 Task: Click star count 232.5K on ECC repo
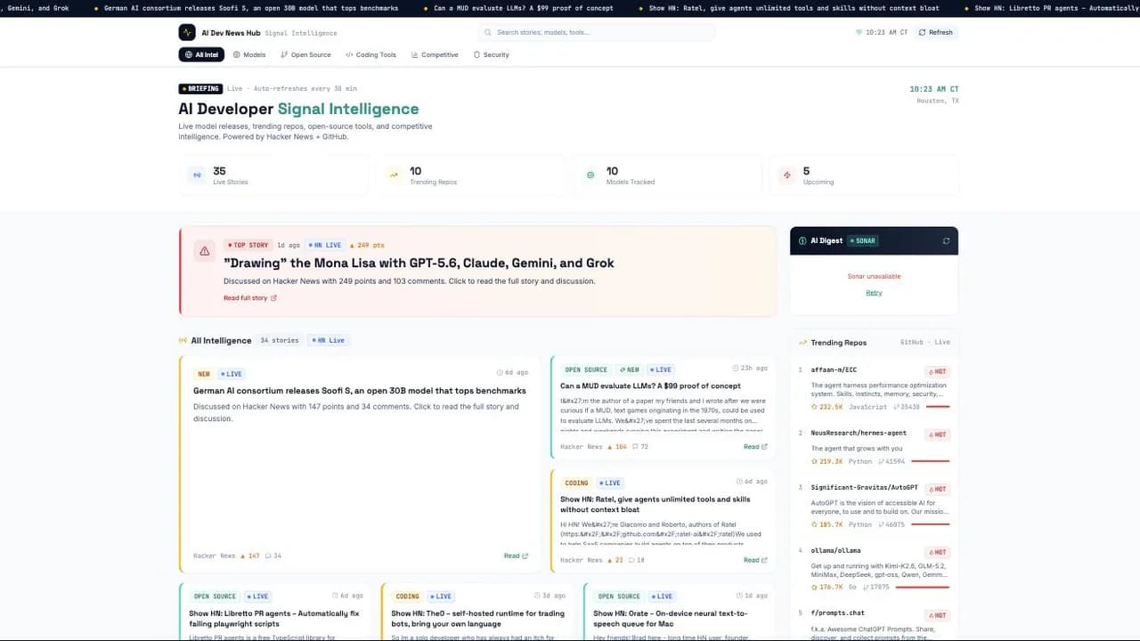[x=826, y=407]
